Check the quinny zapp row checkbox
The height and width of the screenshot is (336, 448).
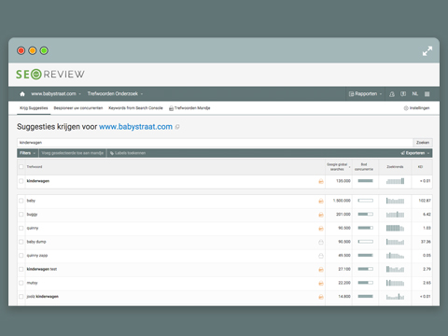[x=21, y=256]
